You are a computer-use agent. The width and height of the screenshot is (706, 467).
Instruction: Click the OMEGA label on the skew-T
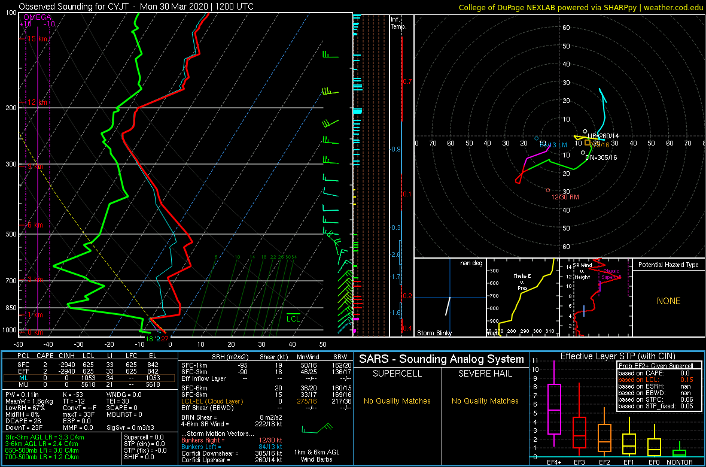pyautogui.click(x=37, y=17)
